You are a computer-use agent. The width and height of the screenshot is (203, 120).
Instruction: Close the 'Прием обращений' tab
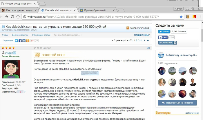point(114,10)
